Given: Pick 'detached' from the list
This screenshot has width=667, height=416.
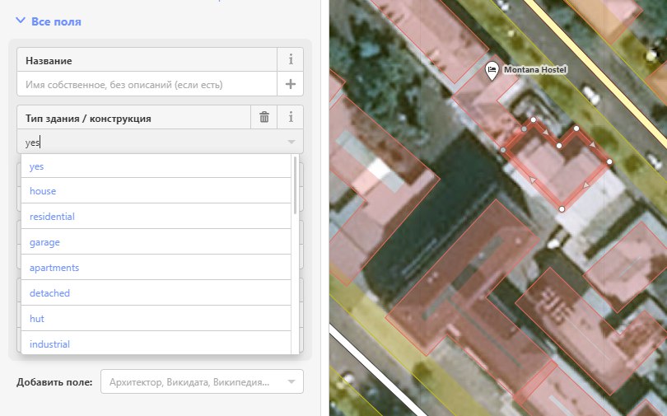Looking at the screenshot, I should (156, 292).
